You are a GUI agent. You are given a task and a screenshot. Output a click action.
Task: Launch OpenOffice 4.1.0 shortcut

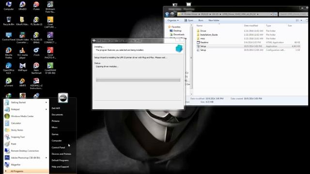pos(9,68)
